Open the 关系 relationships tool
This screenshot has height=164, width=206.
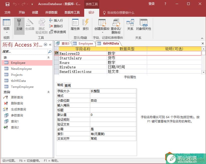coord(130,25)
